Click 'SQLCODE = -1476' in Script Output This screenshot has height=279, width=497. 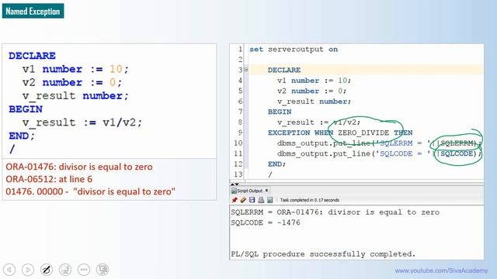266,222
